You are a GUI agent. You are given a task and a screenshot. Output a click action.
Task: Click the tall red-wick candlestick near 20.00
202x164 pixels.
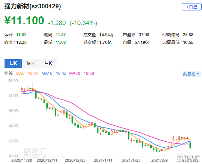33,87
